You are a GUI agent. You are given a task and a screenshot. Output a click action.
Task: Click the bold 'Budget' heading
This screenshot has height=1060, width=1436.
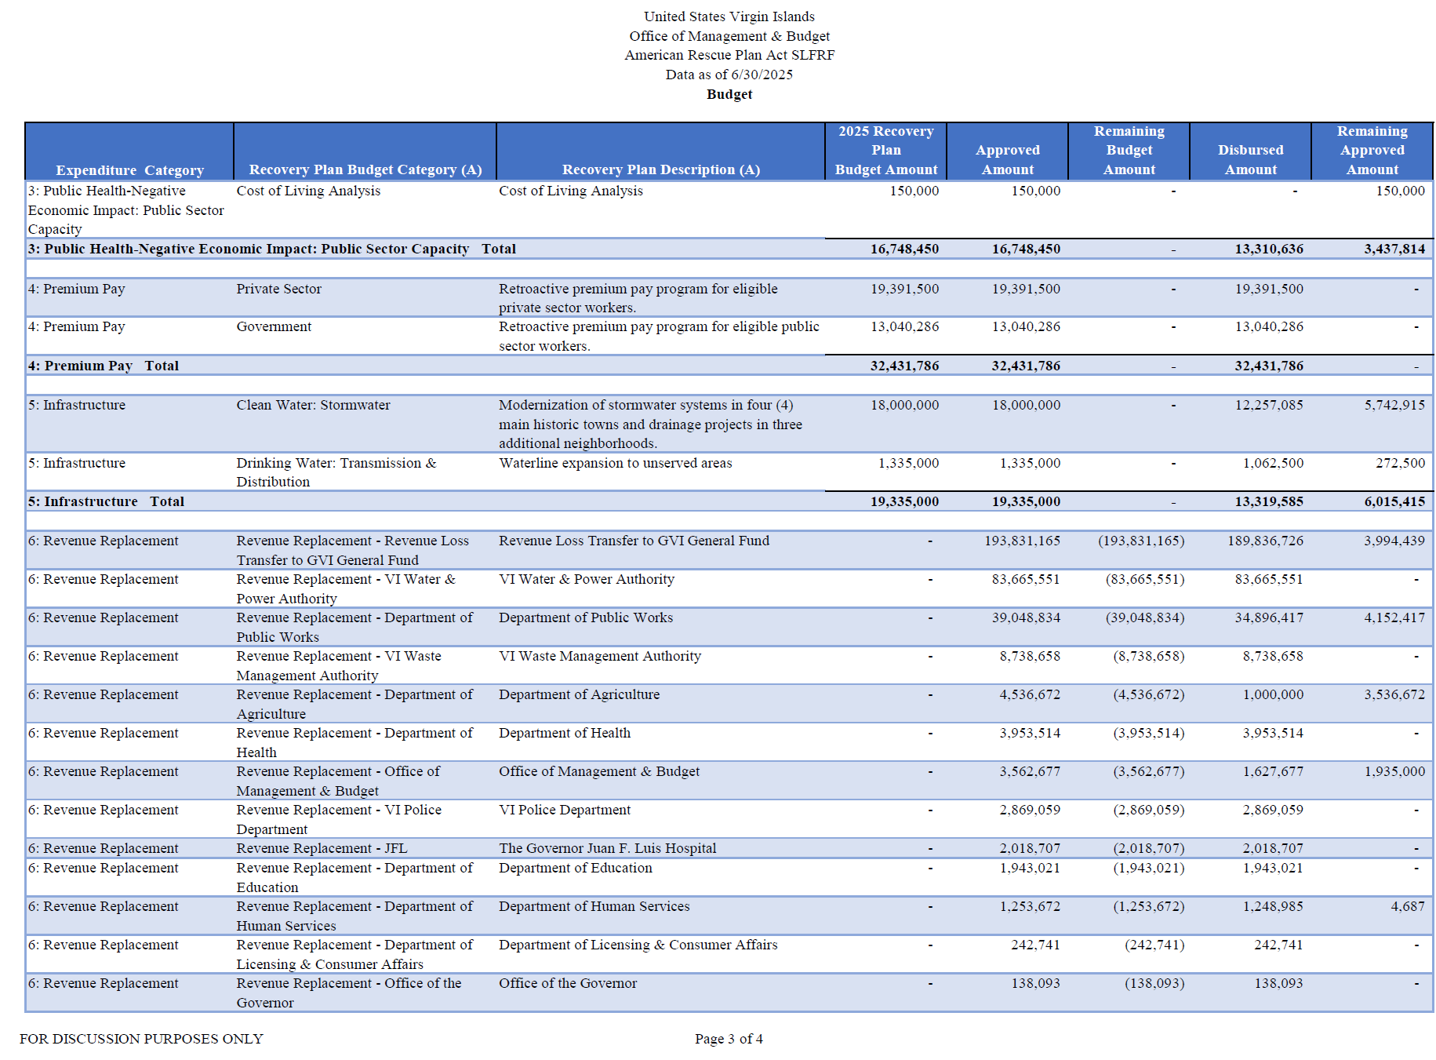point(729,94)
